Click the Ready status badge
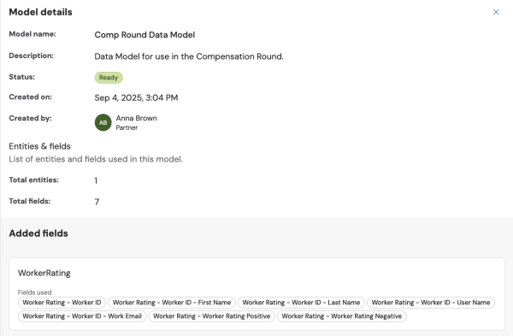This screenshot has height=336, width=513. click(x=109, y=78)
